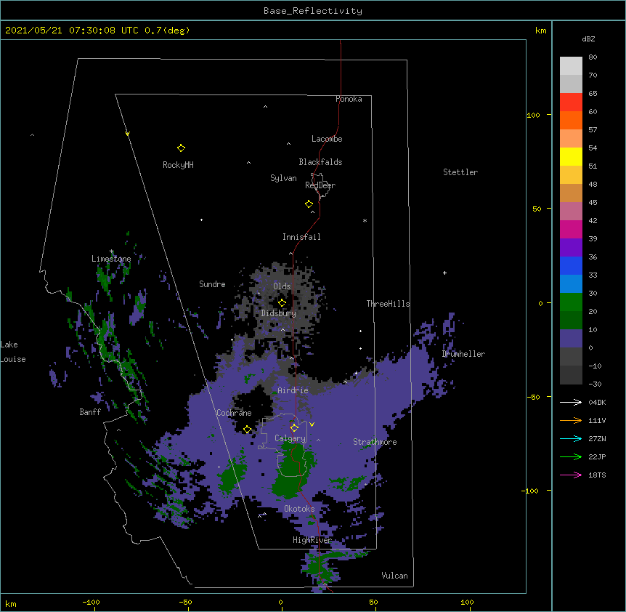Click the ThreeHills label
The image size is (626, 612).
(x=388, y=304)
